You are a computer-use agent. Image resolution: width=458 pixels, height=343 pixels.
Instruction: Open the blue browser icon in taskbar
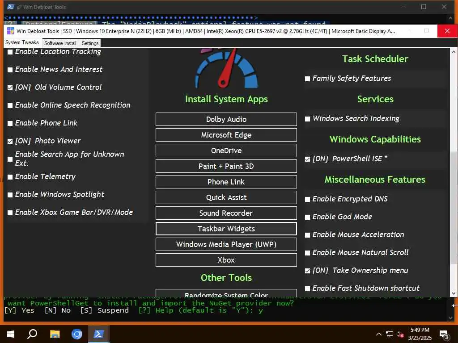point(77,334)
